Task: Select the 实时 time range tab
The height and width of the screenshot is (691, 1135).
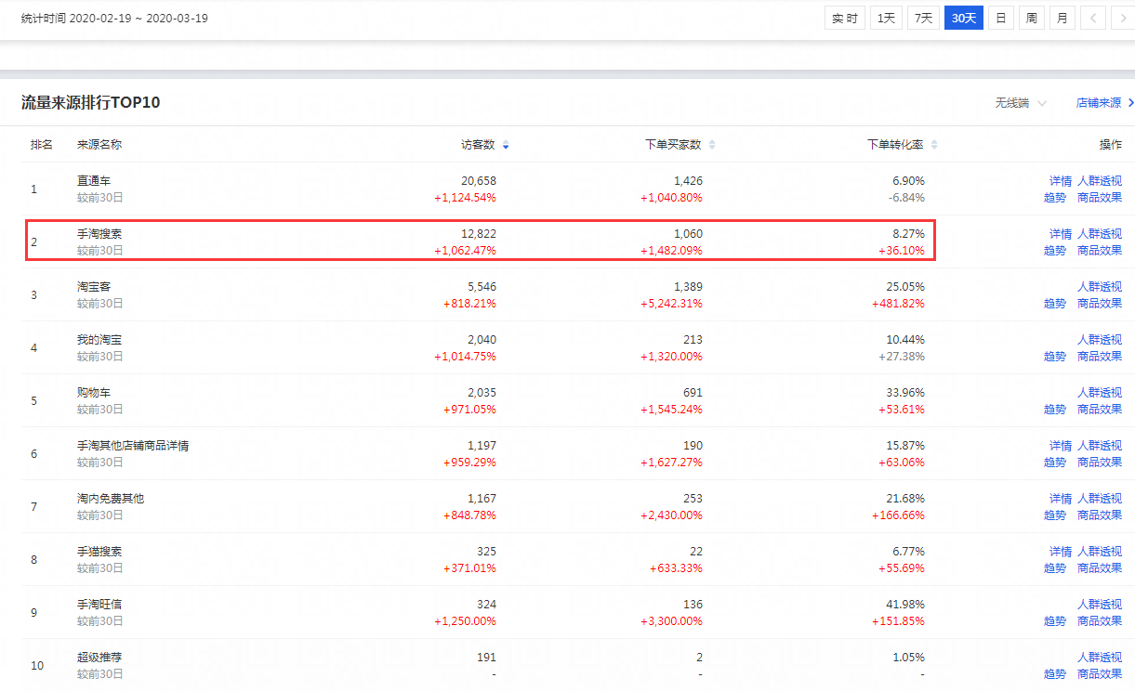Action: tap(845, 19)
